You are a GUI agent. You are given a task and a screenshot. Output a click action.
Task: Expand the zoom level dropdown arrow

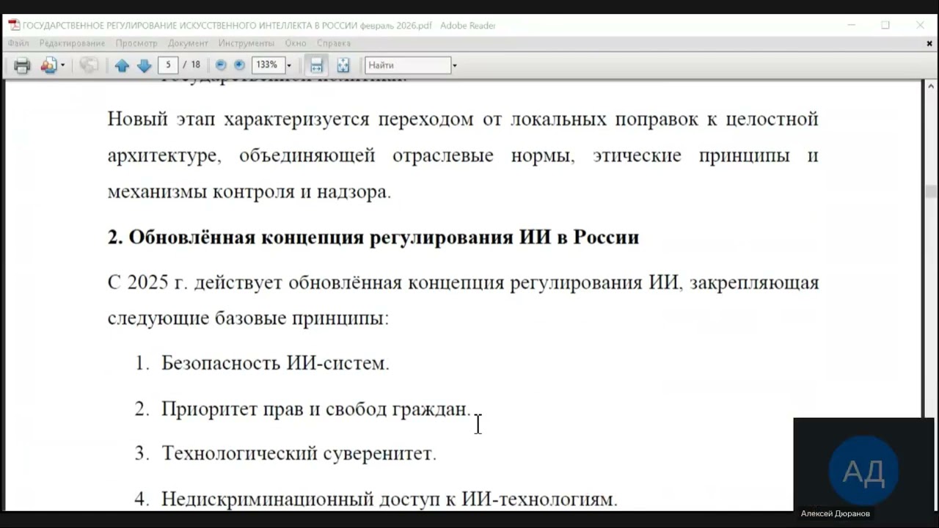point(288,65)
